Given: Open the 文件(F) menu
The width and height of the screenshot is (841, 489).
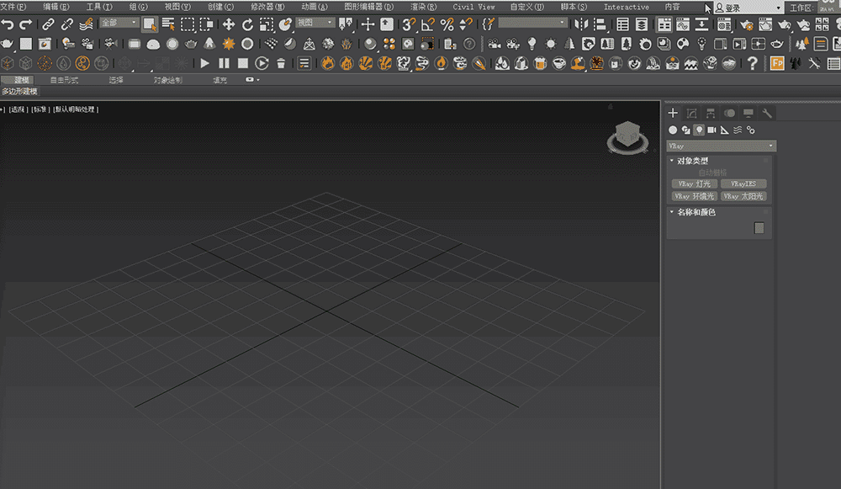Looking at the screenshot, I should pos(13,7).
